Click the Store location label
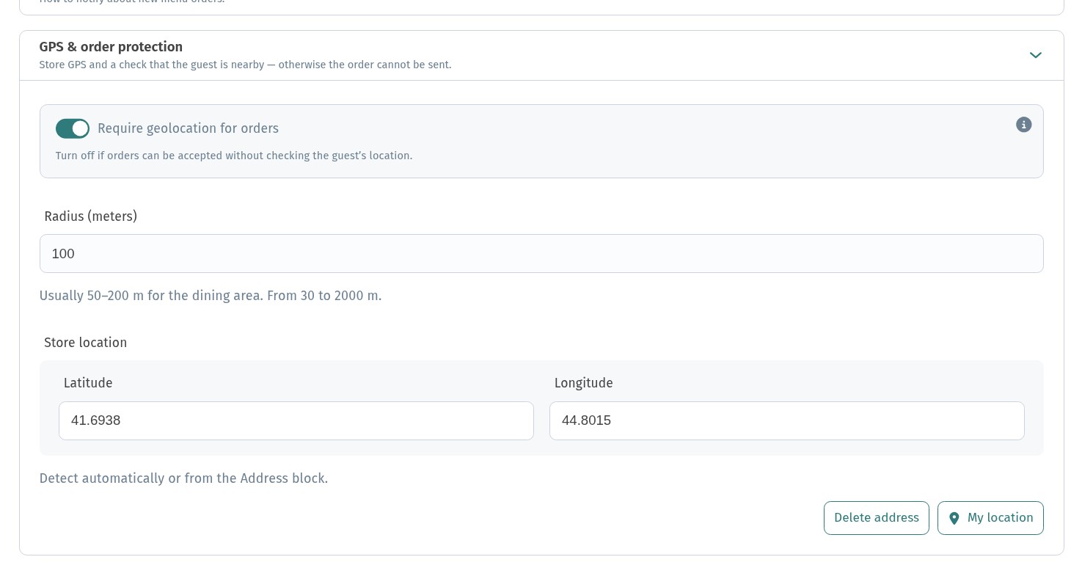 85,343
